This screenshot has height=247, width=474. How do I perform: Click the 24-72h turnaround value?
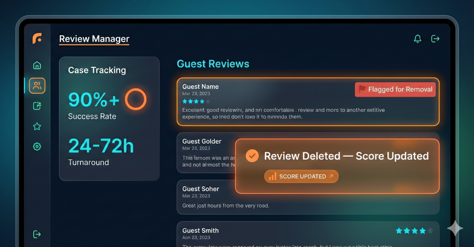point(101,146)
